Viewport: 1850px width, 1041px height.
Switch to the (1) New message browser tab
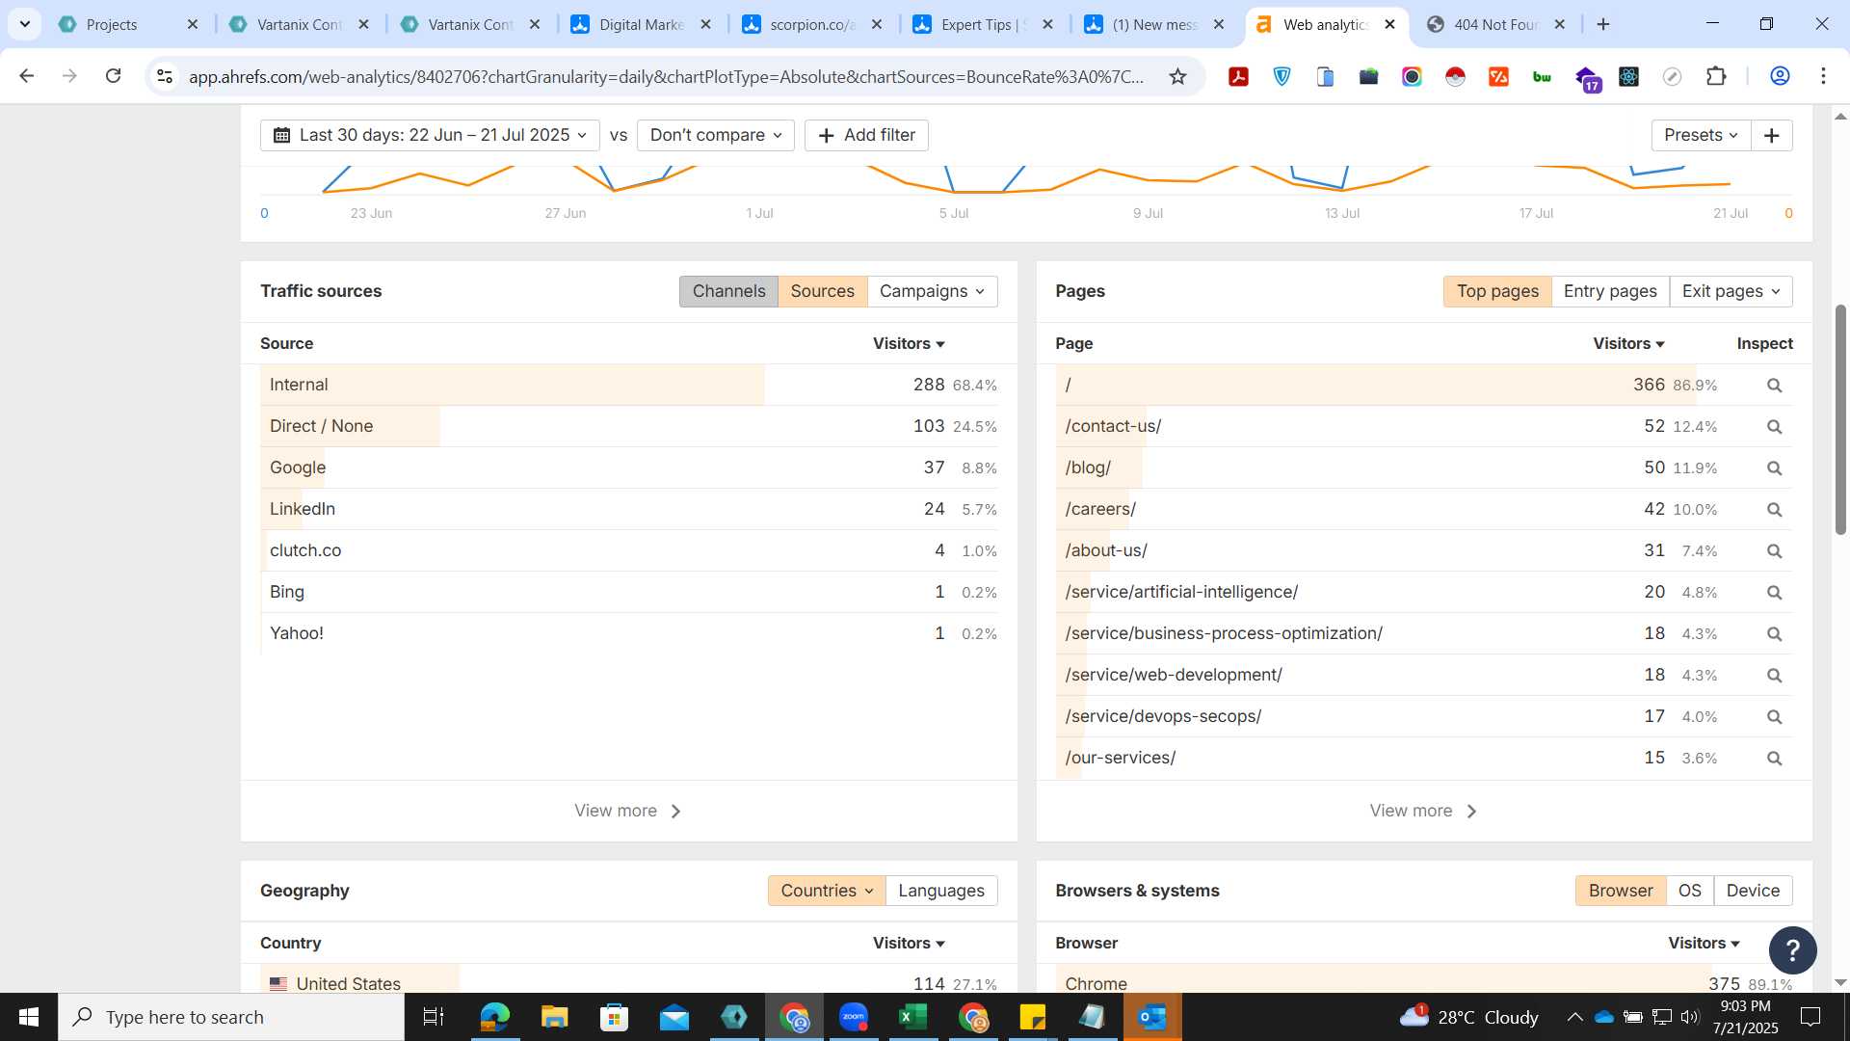(1154, 25)
